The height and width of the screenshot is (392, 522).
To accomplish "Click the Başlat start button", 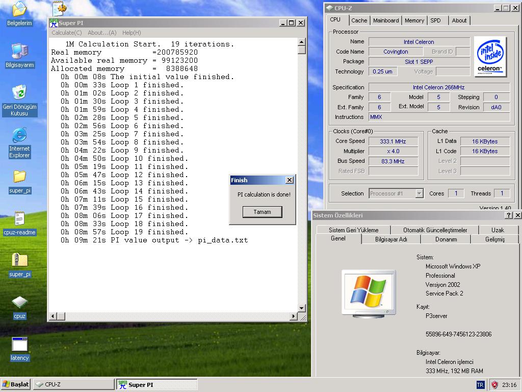I will pyautogui.click(x=16, y=384).
